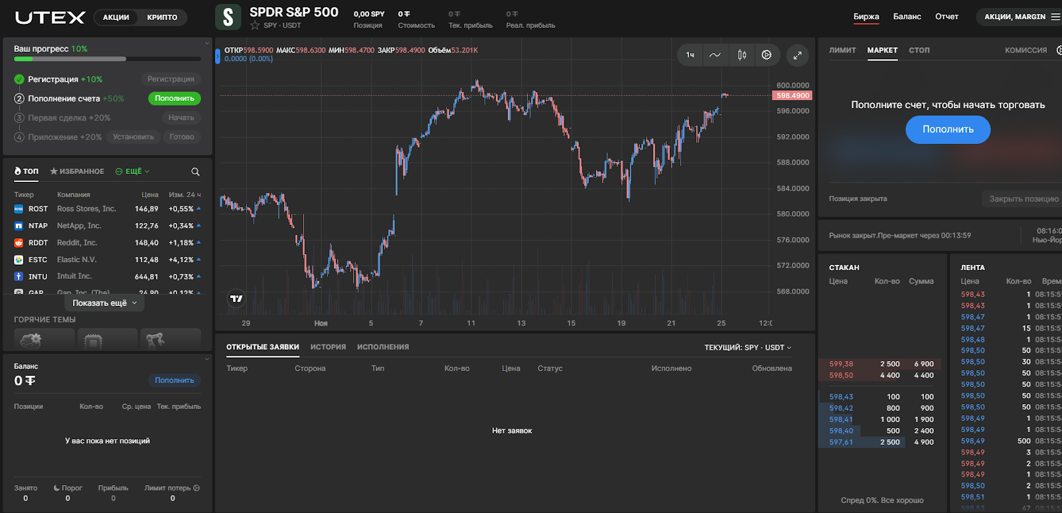Open the Отчет tab
The width and height of the screenshot is (1062, 513).
(x=947, y=17)
